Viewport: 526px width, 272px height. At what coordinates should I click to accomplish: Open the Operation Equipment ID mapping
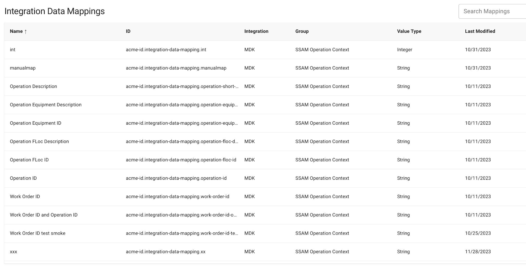265,123
